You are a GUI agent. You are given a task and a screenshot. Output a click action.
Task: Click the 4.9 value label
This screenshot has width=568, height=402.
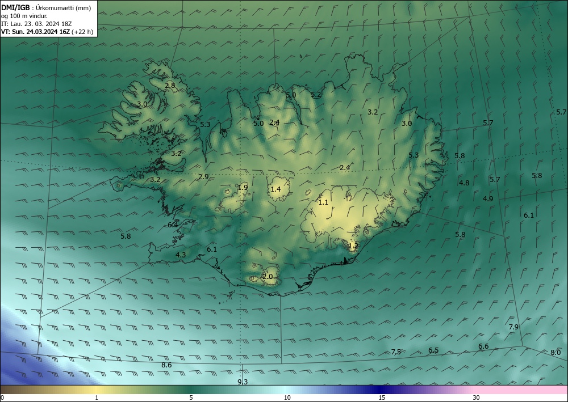(488, 199)
